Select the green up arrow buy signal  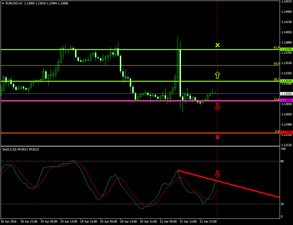click(217, 75)
